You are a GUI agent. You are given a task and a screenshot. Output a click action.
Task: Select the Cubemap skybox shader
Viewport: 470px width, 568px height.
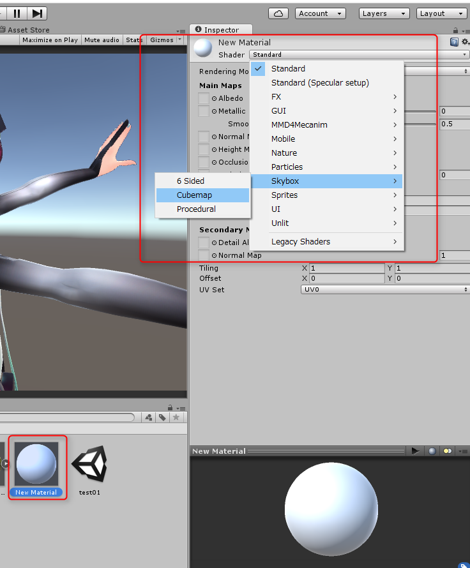pyautogui.click(x=202, y=195)
